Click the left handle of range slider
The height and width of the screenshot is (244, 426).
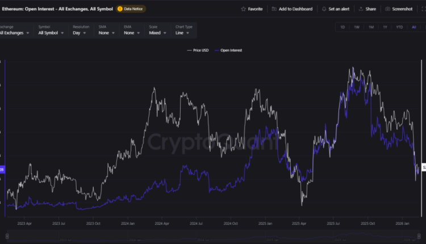click(x=6, y=235)
